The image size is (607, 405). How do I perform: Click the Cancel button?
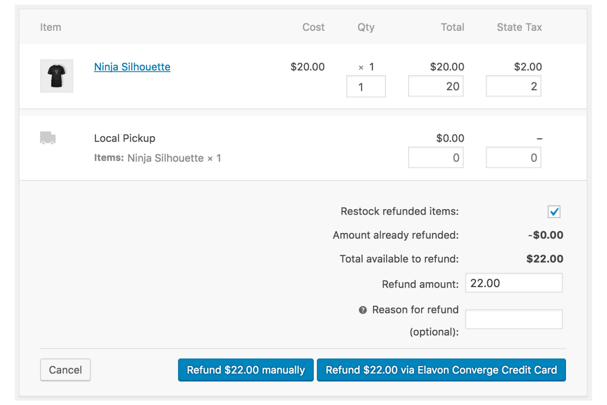tap(65, 370)
